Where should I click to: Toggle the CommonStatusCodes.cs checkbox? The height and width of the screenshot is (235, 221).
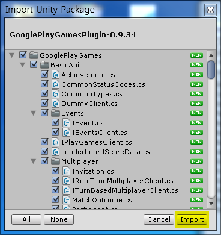[x=44, y=84]
